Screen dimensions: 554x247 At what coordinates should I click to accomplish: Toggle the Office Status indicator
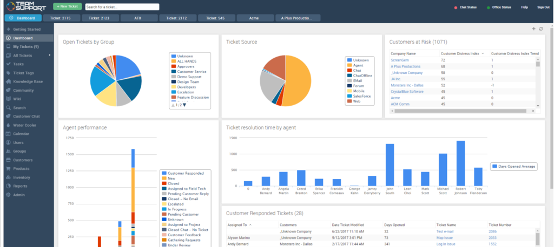click(x=489, y=8)
